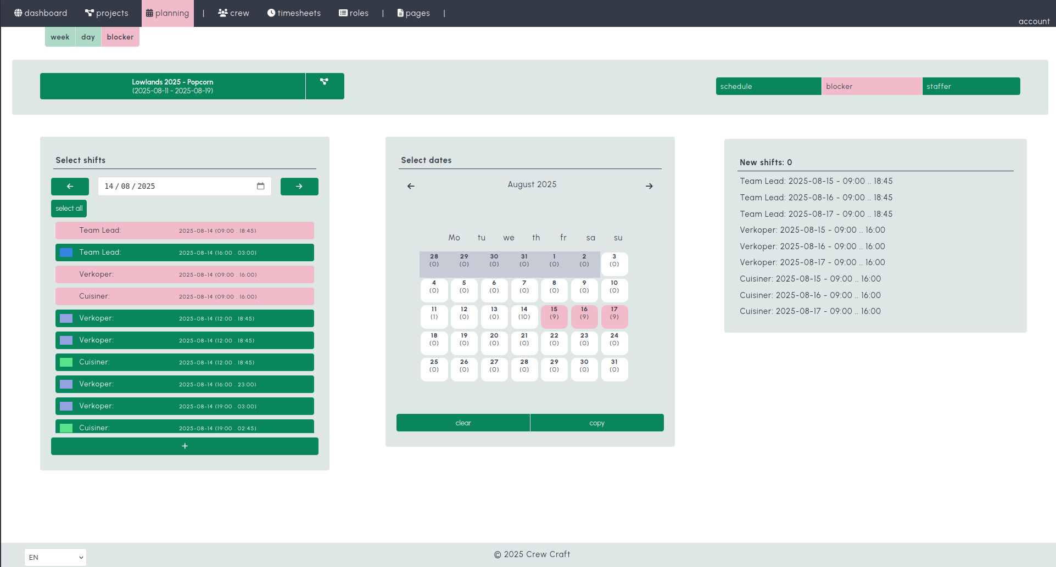
Task: Select August 15 in the calendar
Action: coord(554,316)
